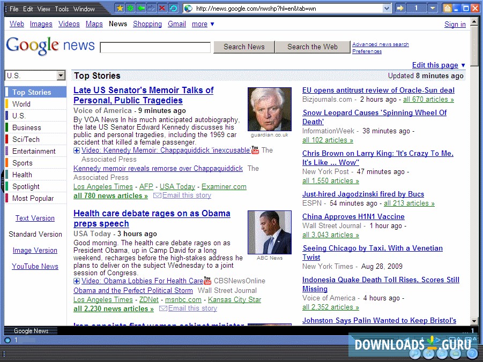Image resolution: width=483 pixels, height=362 pixels.
Task: Select World in the news sidebar
Action: [x=36, y=104]
